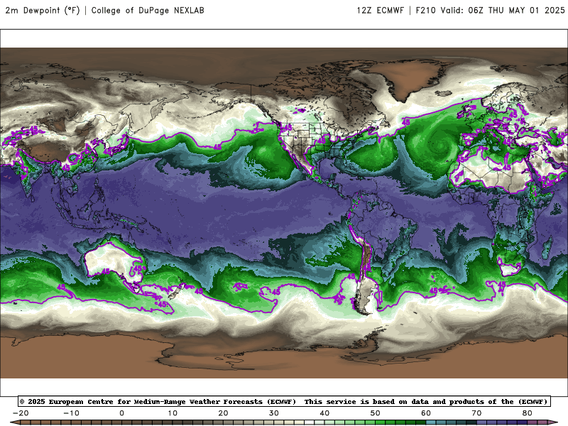Click the 0 value on the color scale
568x426 pixels.
click(121, 413)
